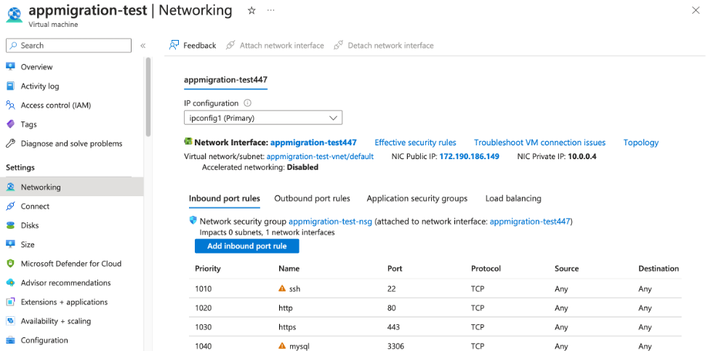Switch to the Inbound port rules tab
The image size is (708, 351).
pos(225,198)
